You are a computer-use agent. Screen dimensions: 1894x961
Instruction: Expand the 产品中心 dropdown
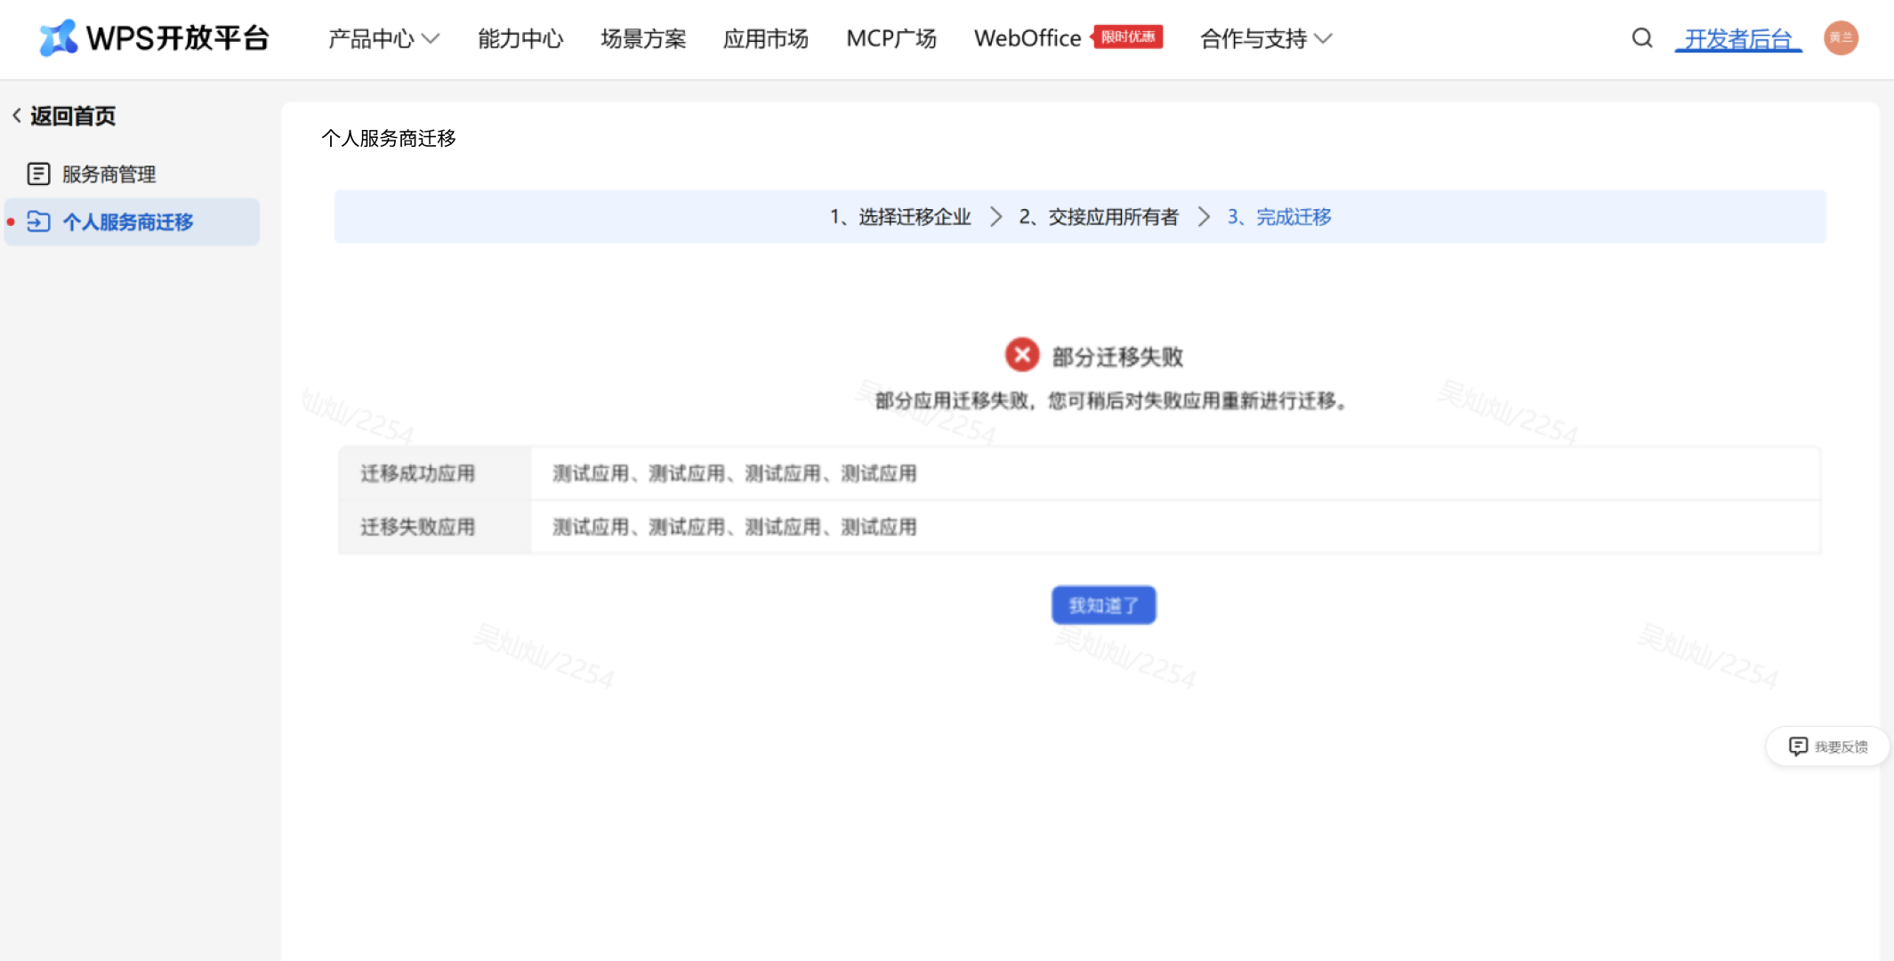pos(383,39)
